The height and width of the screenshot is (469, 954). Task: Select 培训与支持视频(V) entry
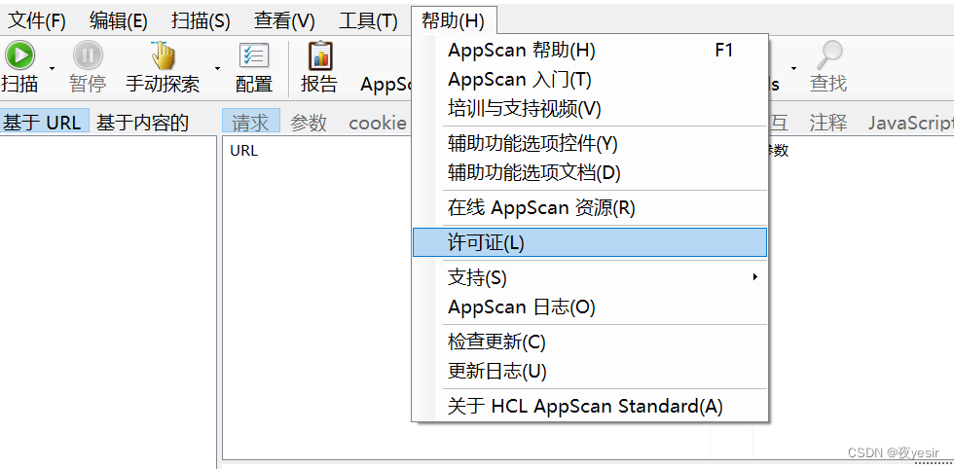point(590,109)
